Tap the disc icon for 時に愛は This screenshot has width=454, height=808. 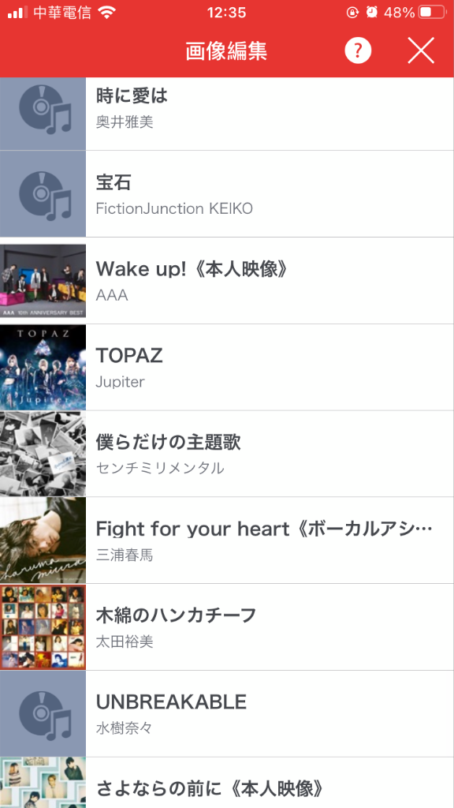[43, 114]
